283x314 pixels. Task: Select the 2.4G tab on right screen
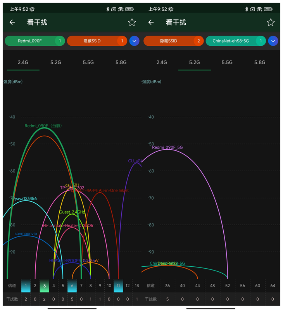[162, 62]
